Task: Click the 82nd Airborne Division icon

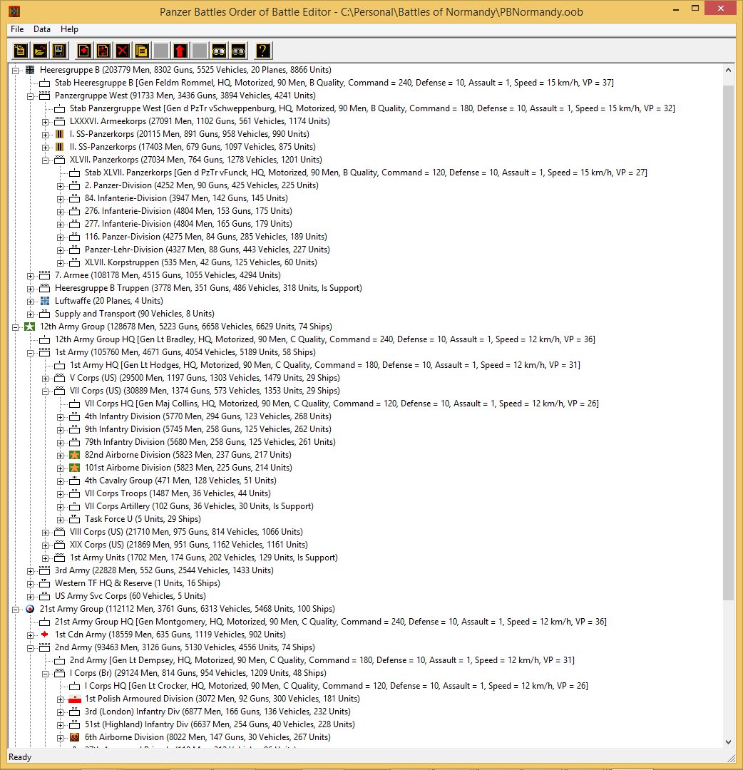Action: pos(75,455)
